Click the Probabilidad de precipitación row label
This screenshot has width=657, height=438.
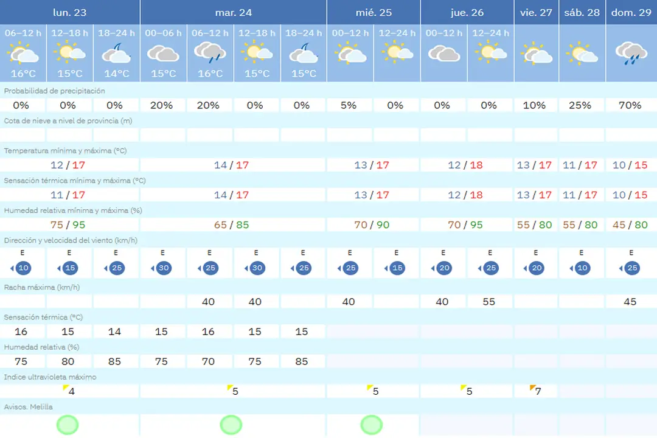click(55, 91)
